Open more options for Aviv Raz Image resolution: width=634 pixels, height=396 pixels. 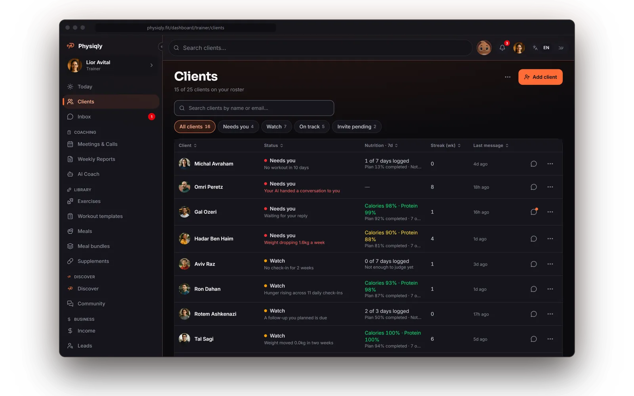550,264
